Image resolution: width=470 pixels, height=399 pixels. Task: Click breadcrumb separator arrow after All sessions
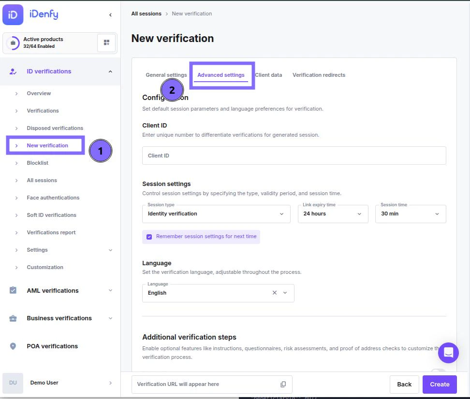point(167,14)
